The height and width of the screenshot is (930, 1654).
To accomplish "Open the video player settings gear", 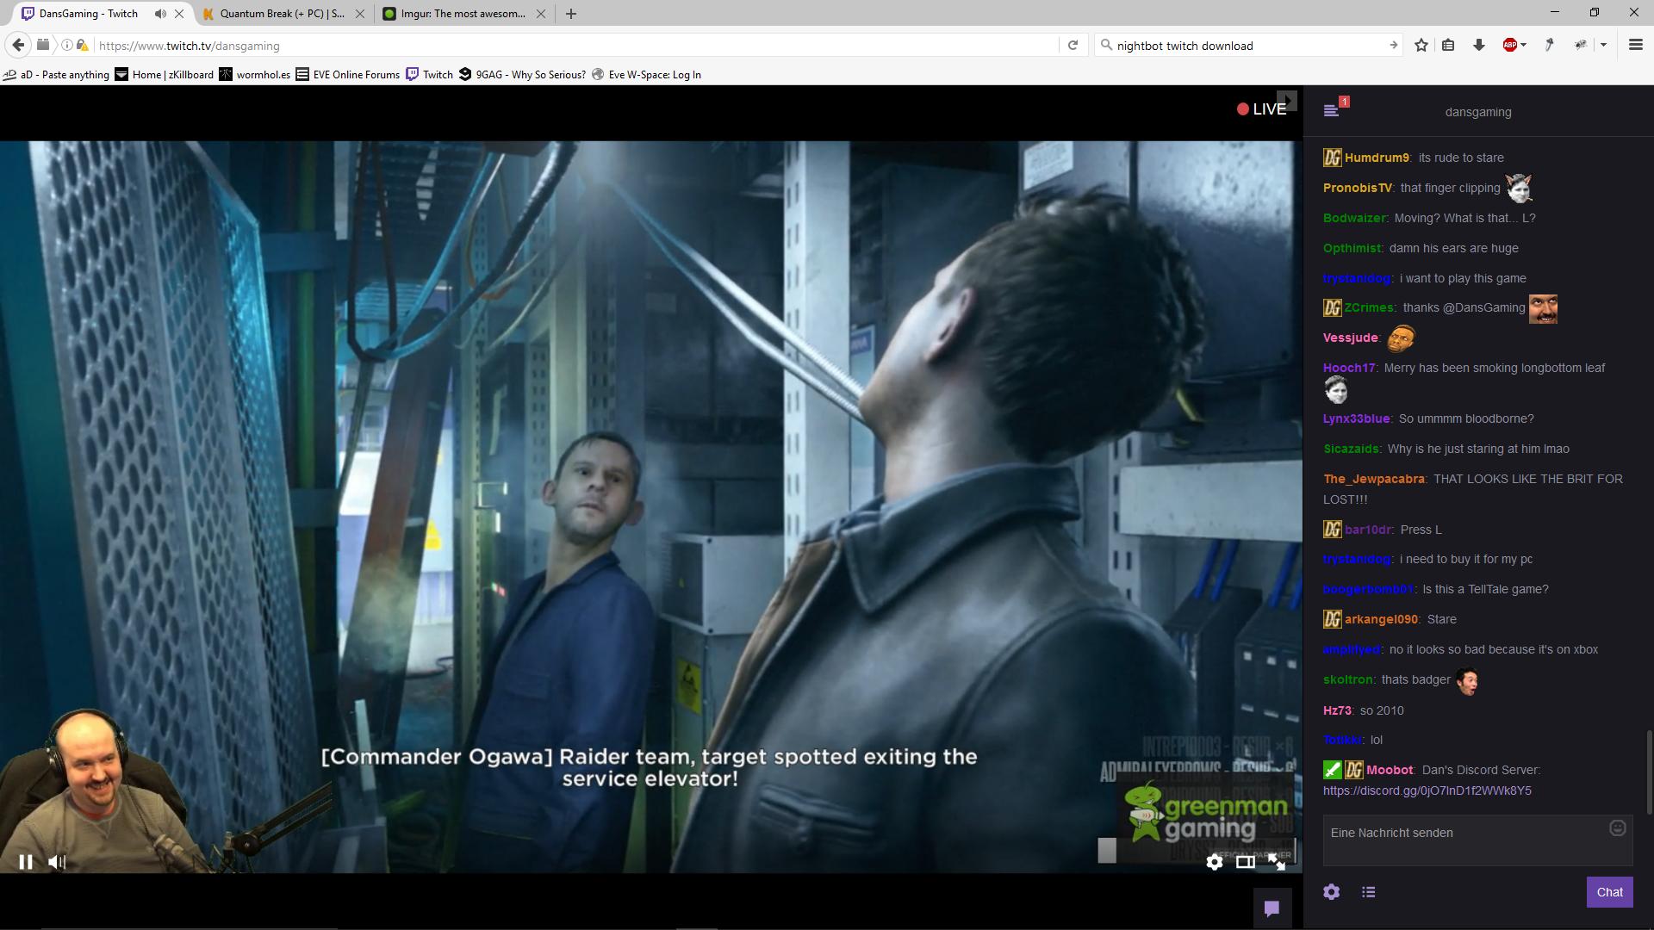I will tap(1215, 861).
